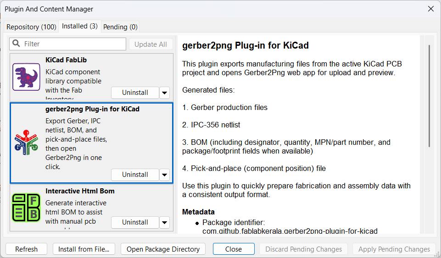Click the gerber2png heading in details pane
The image size is (441, 258).
[245, 45]
